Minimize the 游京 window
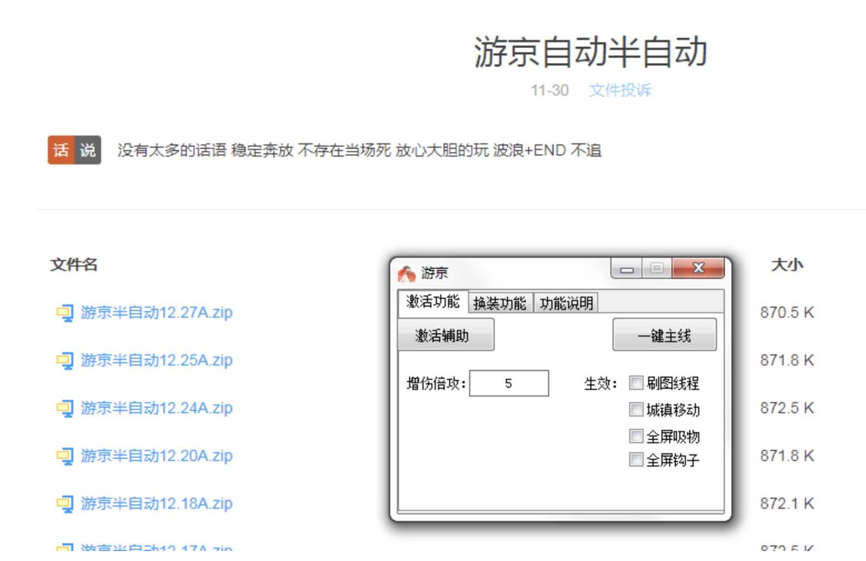 point(626,269)
